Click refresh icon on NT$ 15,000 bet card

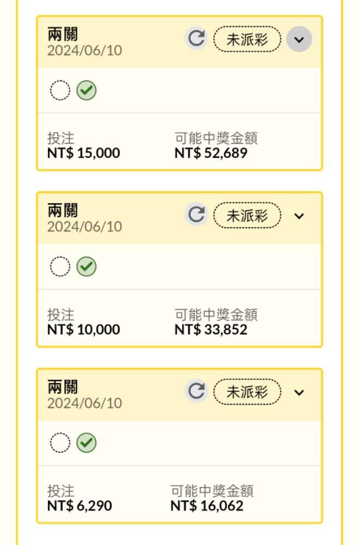click(196, 39)
